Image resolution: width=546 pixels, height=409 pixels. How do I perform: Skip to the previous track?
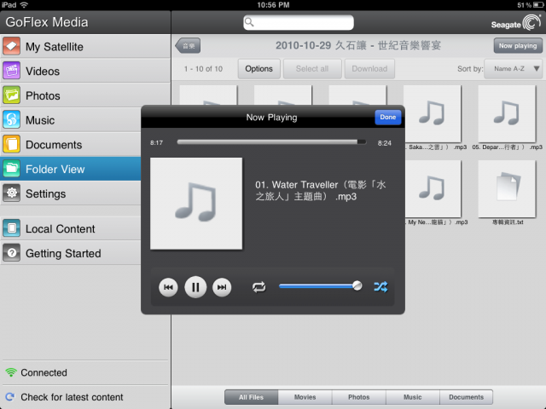168,287
